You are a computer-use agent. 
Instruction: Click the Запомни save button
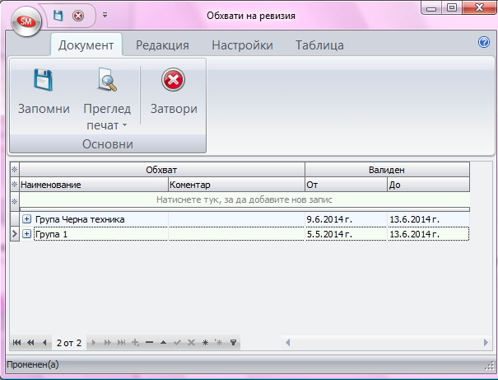coord(44,92)
